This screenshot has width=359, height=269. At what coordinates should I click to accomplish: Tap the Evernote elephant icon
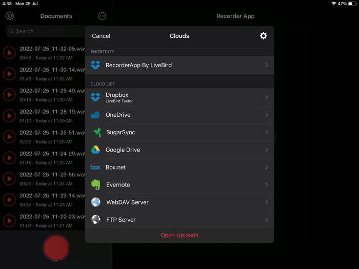tap(96, 184)
